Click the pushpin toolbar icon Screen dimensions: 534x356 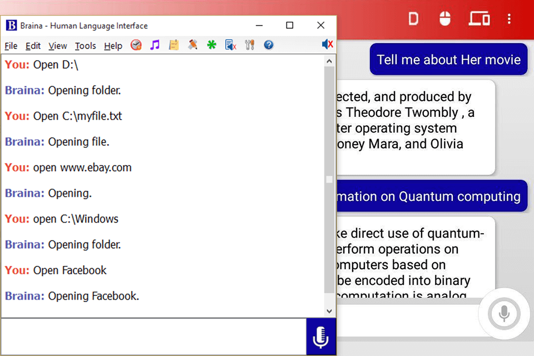[x=193, y=45]
